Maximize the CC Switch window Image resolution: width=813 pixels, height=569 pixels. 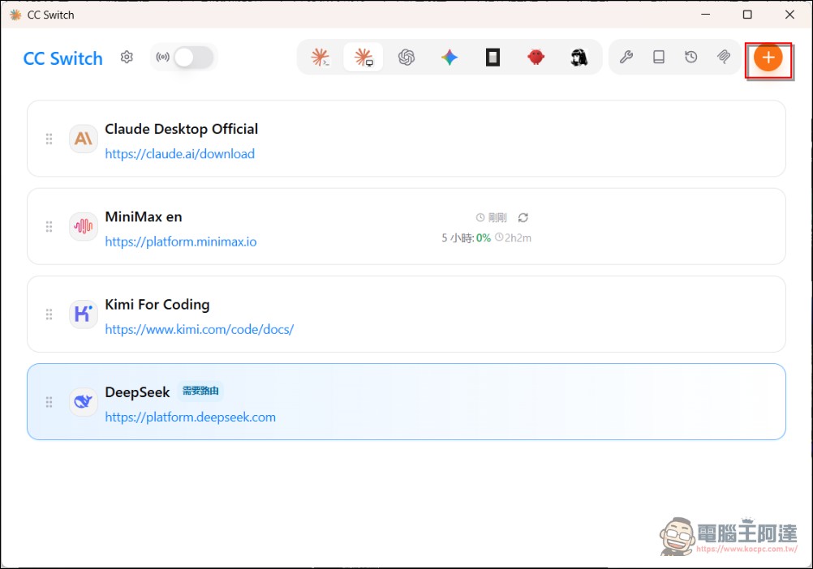click(x=747, y=15)
